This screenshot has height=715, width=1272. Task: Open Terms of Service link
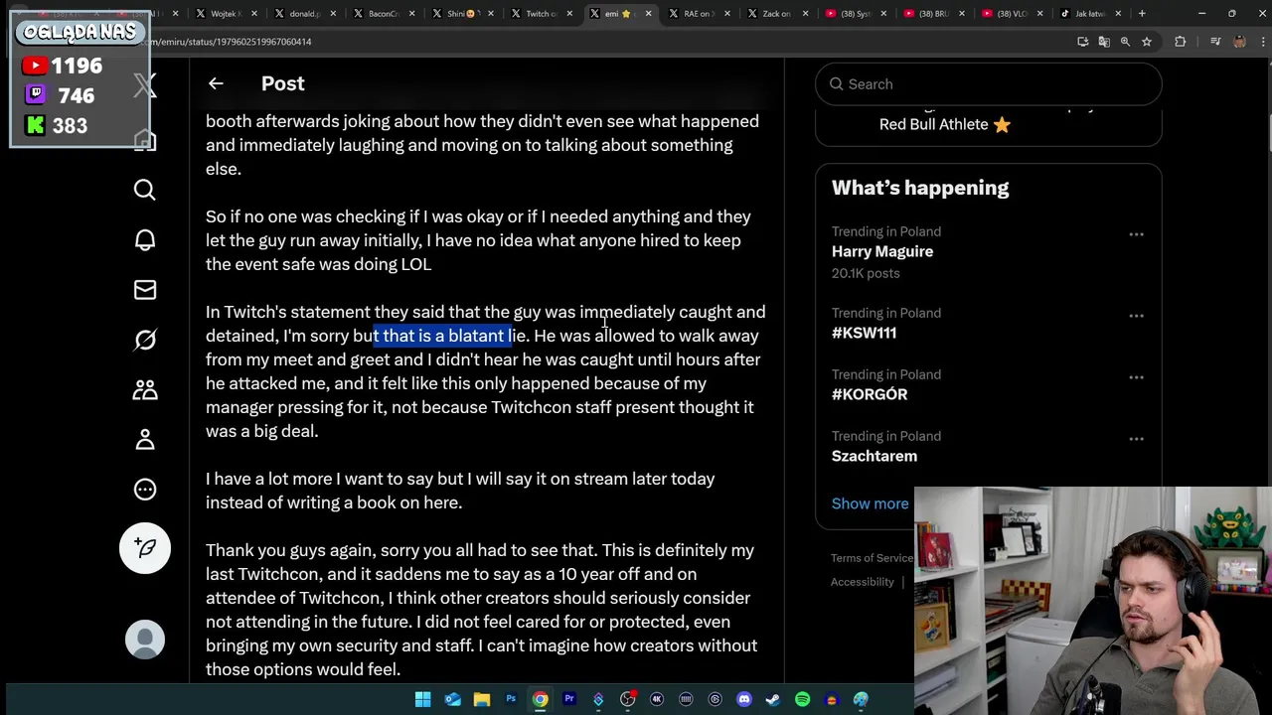[872, 558]
